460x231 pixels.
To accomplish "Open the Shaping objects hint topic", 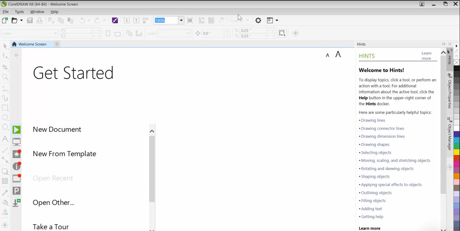I will 375,176.
